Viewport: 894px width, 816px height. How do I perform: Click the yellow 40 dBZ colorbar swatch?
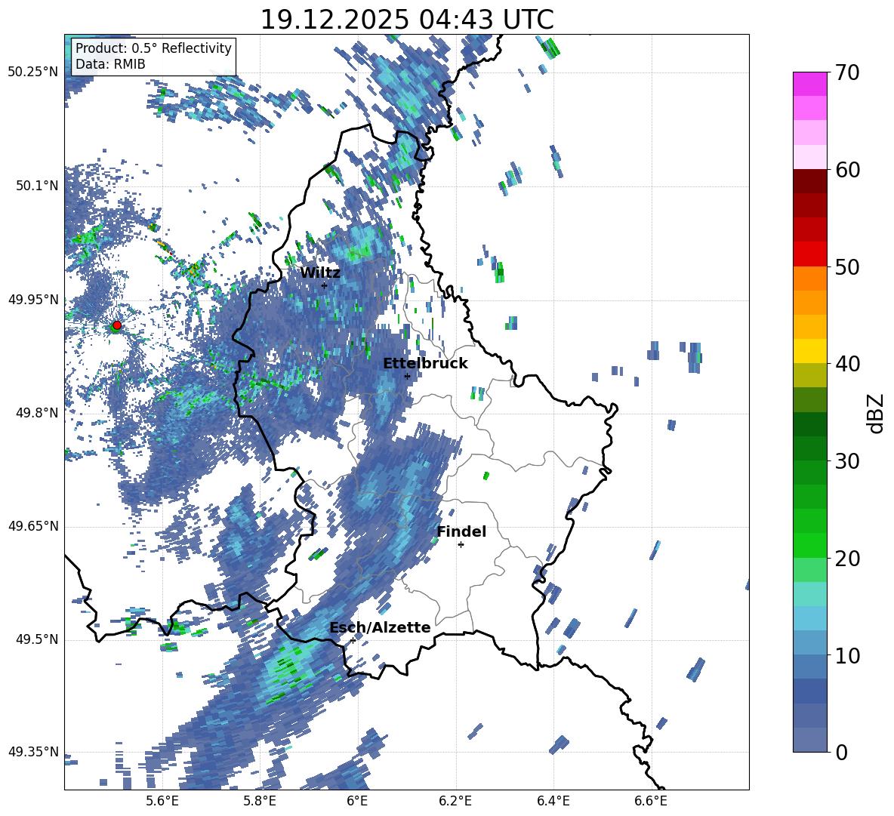pos(809,351)
